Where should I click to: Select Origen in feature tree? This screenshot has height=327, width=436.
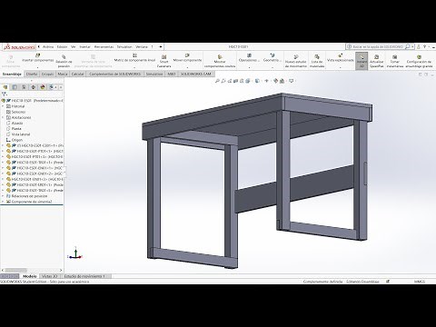(17, 140)
